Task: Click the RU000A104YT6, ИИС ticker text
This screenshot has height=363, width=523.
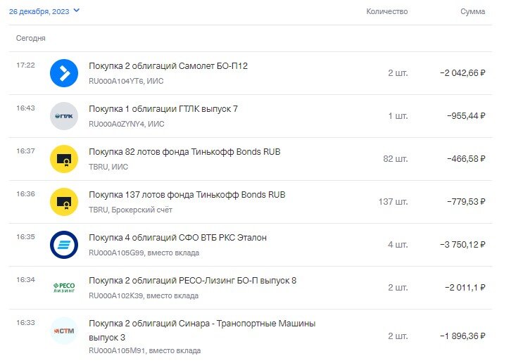Action: [126, 81]
